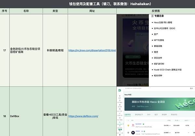This screenshot has width=195, height=136.
Task: Open the 资产 directory entry
Action: [x=156, y=34]
